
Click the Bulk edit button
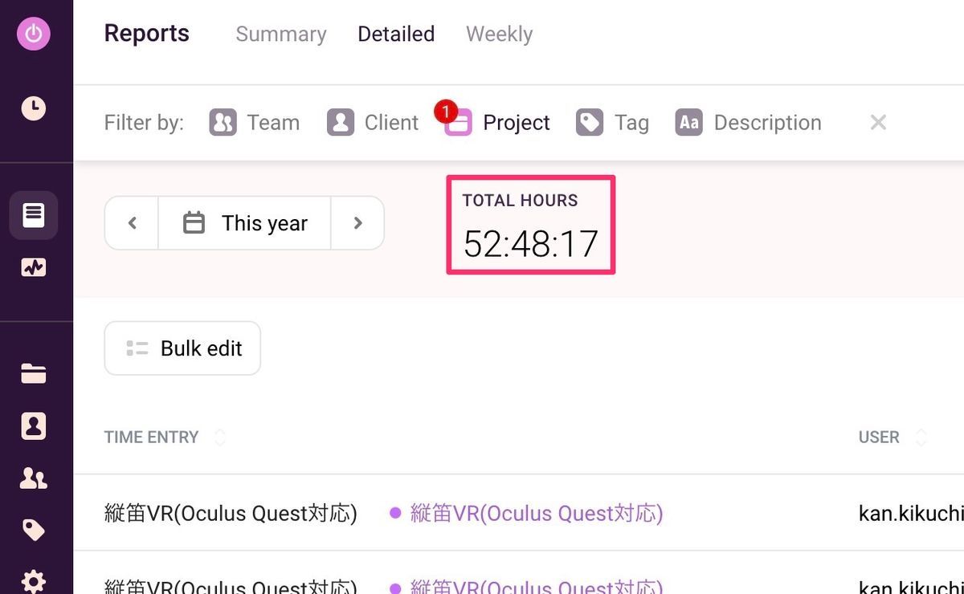click(x=182, y=348)
